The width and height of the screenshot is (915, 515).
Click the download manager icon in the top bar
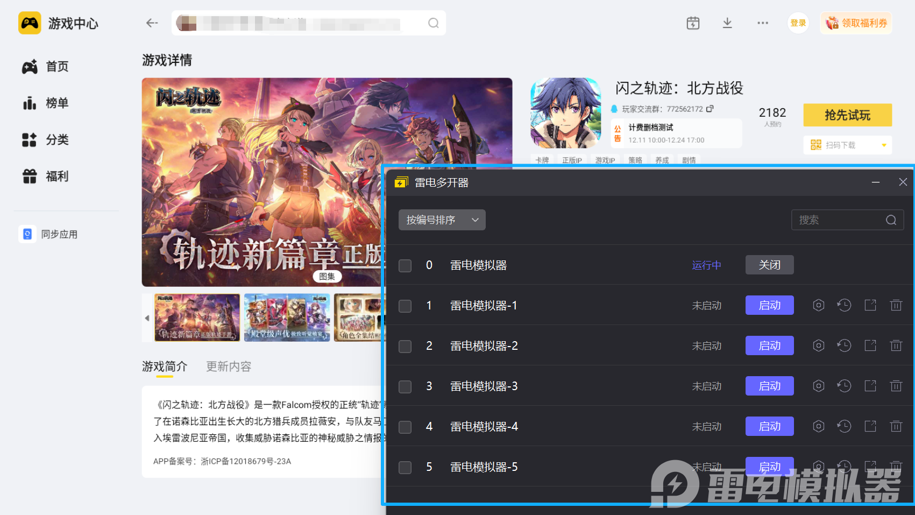click(727, 23)
